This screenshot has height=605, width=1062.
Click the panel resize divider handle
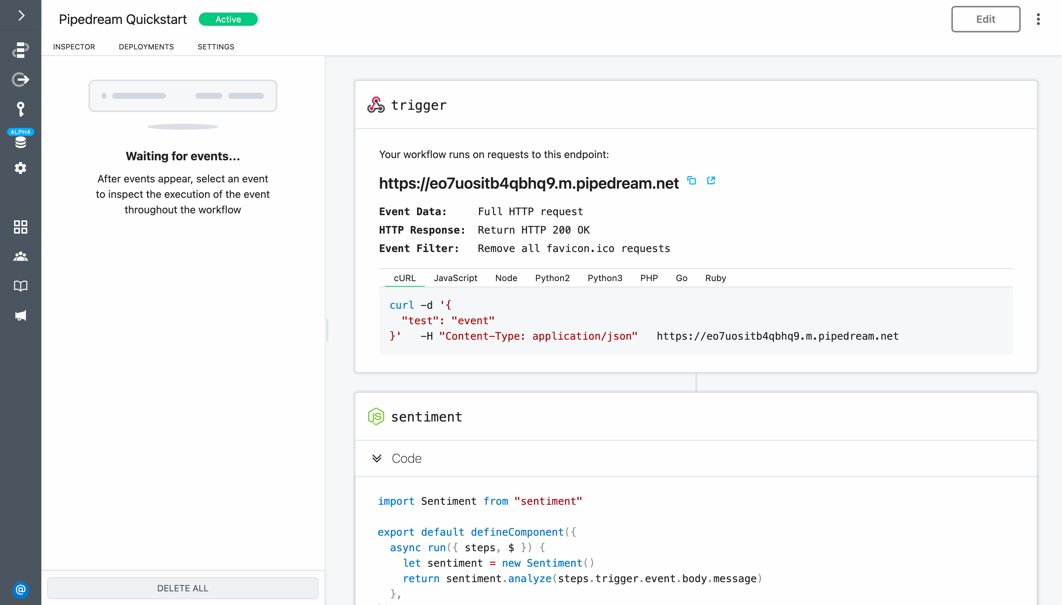(x=327, y=331)
